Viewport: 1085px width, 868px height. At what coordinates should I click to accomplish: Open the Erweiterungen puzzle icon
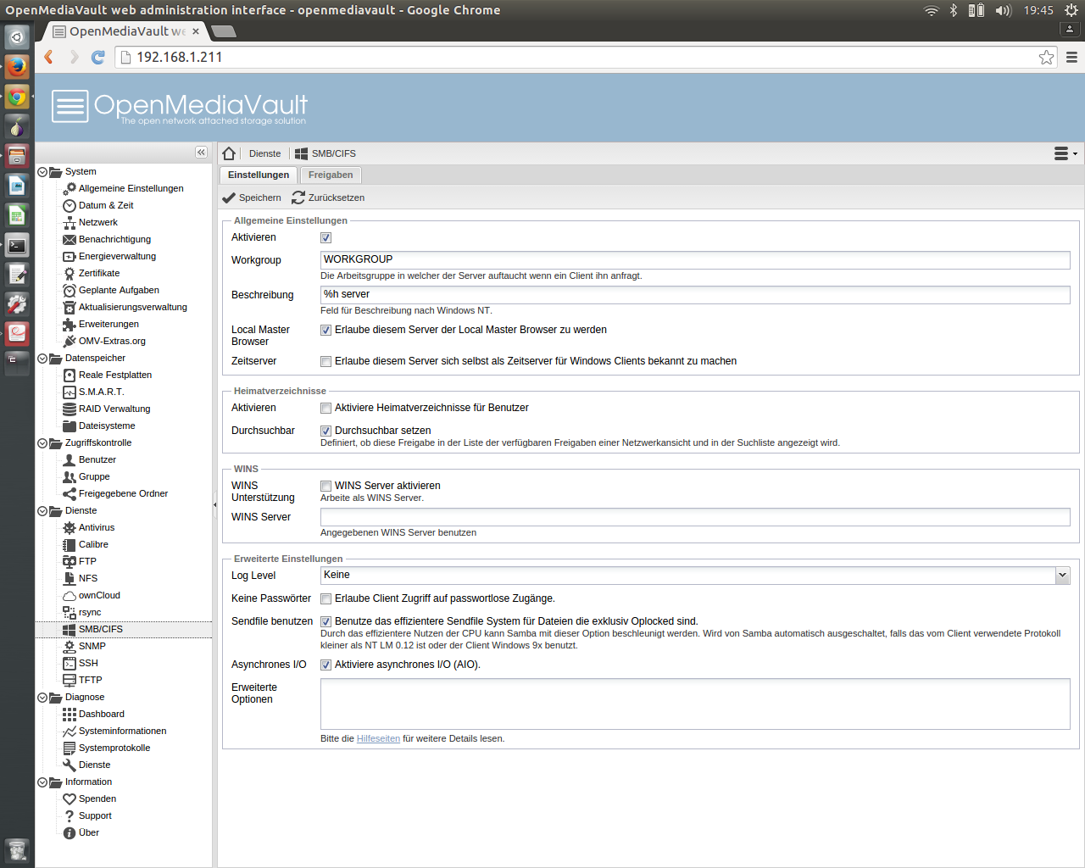[70, 324]
